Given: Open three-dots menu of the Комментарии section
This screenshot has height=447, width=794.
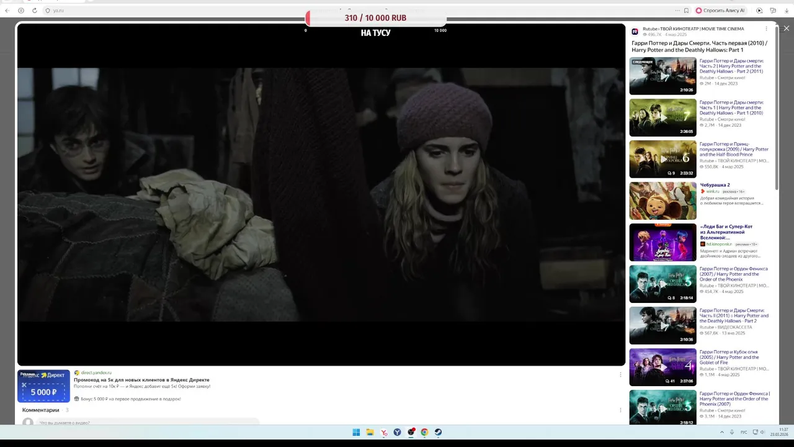Looking at the screenshot, I should (x=620, y=410).
